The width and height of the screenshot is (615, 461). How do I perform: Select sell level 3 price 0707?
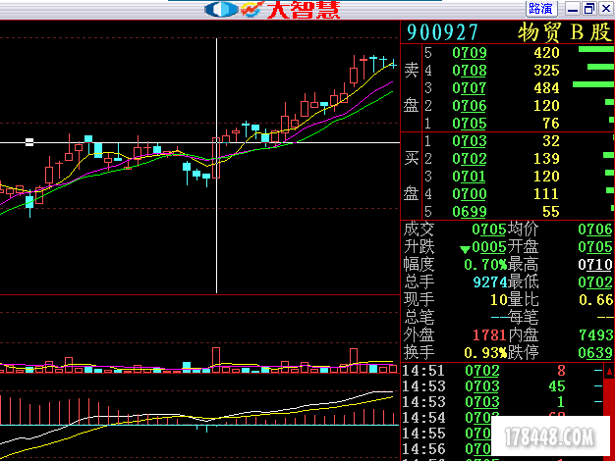pyautogui.click(x=469, y=88)
